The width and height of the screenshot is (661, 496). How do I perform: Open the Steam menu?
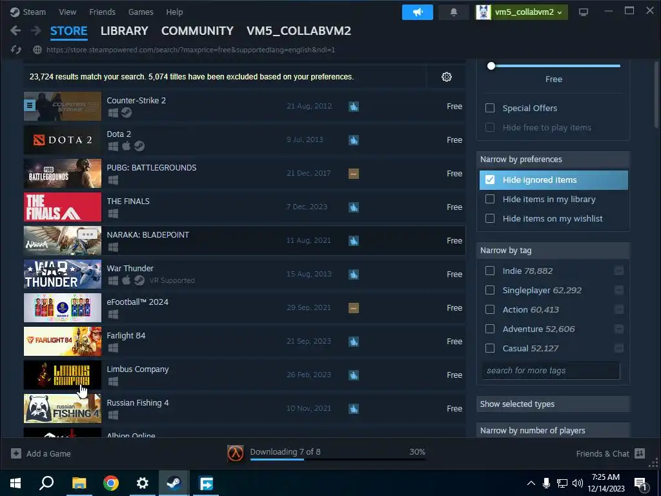click(x=34, y=12)
